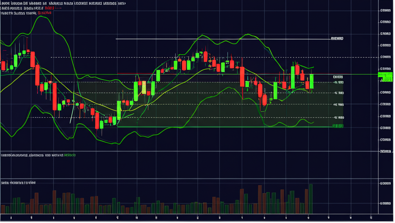This screenshot has height=223, width=395.
Task: Click the red value in the second header line
Action: [49, 8]
